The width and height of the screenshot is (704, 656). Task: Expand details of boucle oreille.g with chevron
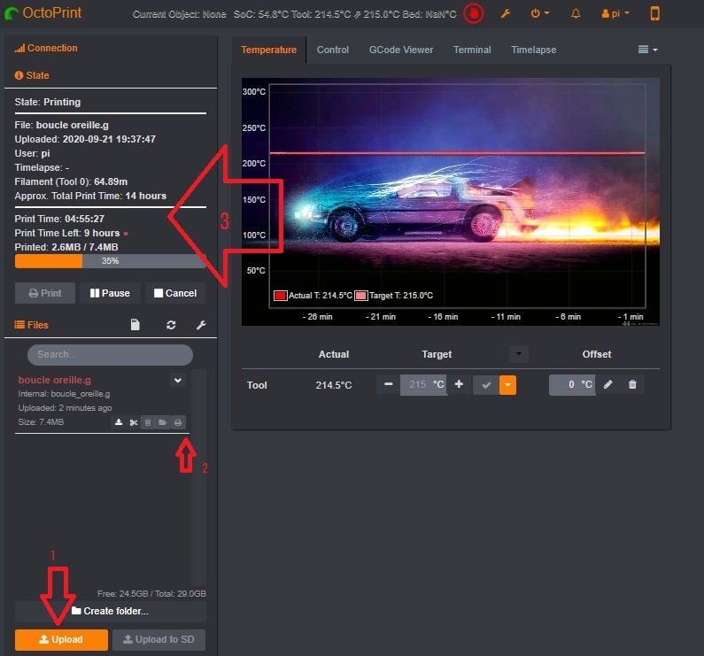coord(178,381)
